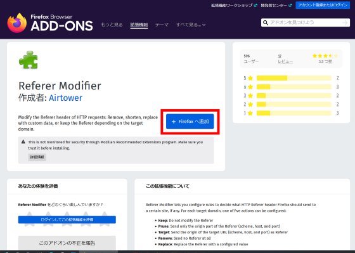Click the 1-star rating bar

[x=294, y=113]
